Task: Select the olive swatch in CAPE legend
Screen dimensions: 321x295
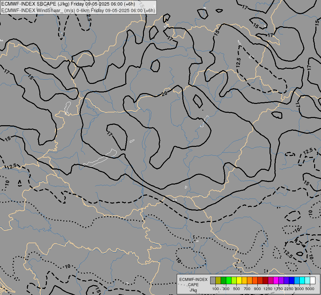Action: (x=218, y=281)
